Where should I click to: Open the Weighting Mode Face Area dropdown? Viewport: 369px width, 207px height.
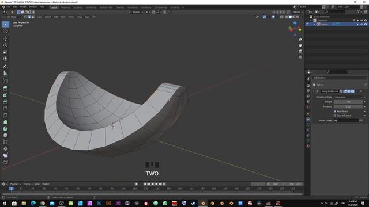[348, 97]
